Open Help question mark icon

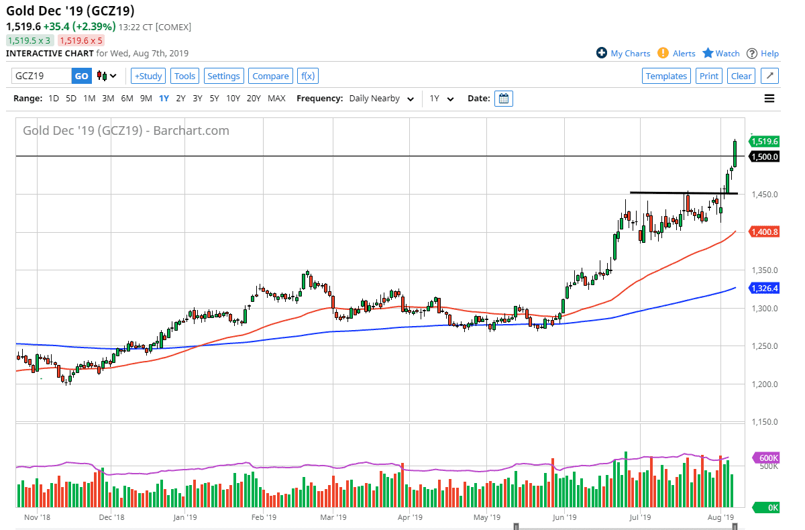tap(752, 53)
